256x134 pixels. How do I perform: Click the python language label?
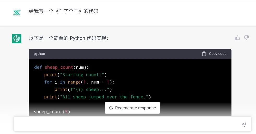pyautogui.click(x=39, y=54)
